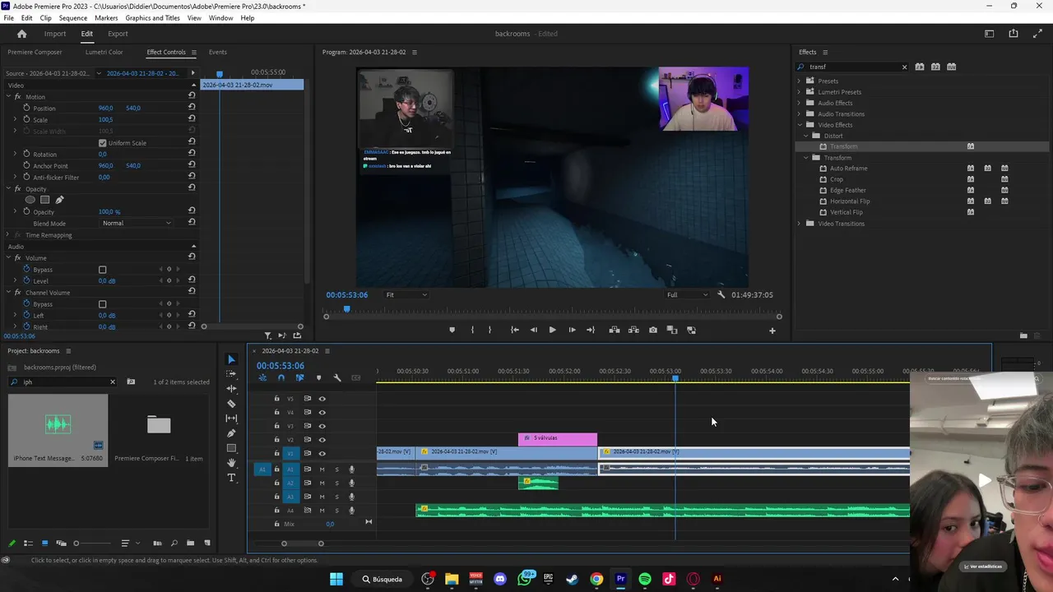Image resolution: width=1053 pixels, height=592 pixels.
Task: Switch project panel to List View
Action: tap(28, 543)
